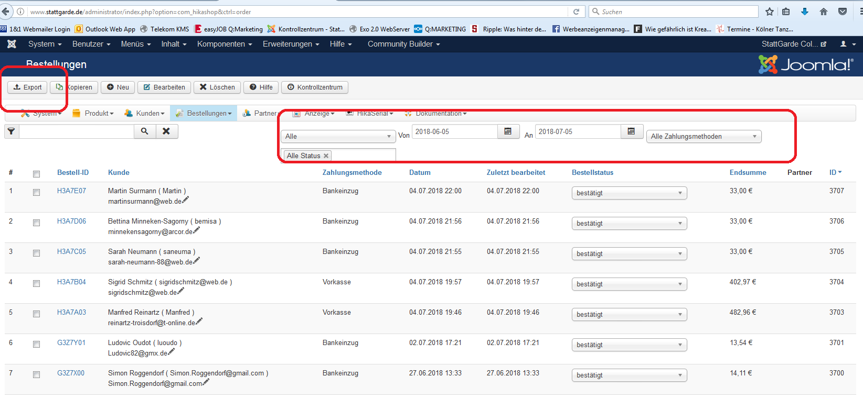Click the Export button

(x=27, y=87)
